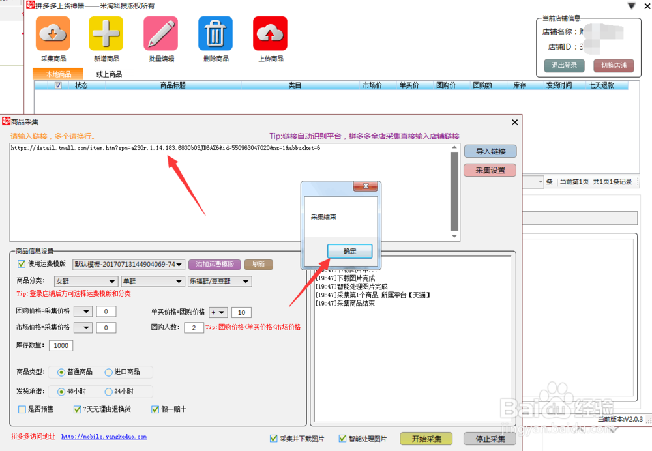Close the 商品采集 window

pos(515,123)
